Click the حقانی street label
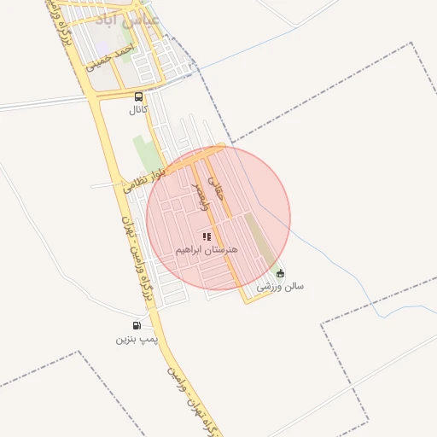 point(216,188)
